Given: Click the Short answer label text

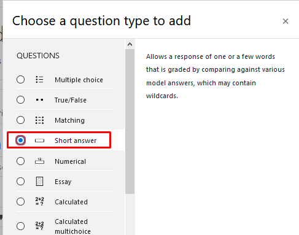Looking at the screenshot, I should [76, 141].
